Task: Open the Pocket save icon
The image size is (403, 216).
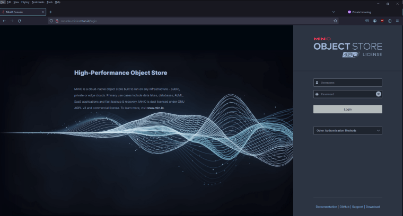Action: (x=367, y=21)
